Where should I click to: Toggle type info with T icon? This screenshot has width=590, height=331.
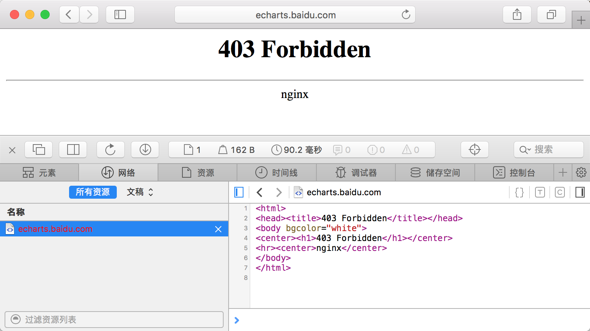point(540,192)
